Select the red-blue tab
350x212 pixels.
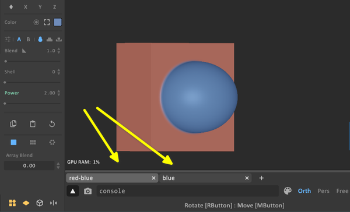coord(112,178)
